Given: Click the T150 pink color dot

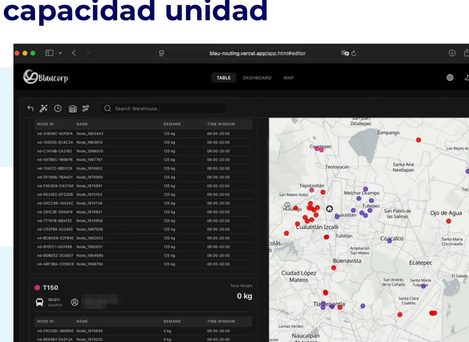Looking at the screenshot, I should click(x=38, y=288).
